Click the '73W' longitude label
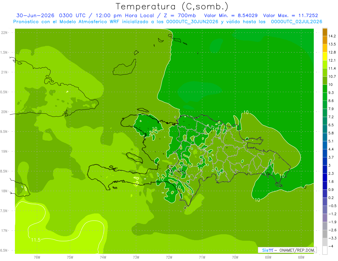The image size is (338, 261). pos(136,257)
